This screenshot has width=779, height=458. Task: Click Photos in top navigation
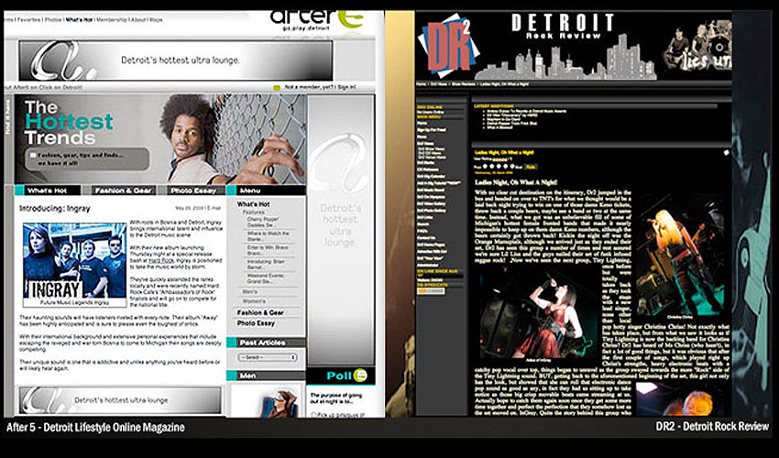[x=53, y=20]
